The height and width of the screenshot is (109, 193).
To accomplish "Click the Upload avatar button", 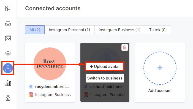I will click(x=105, y=67).
